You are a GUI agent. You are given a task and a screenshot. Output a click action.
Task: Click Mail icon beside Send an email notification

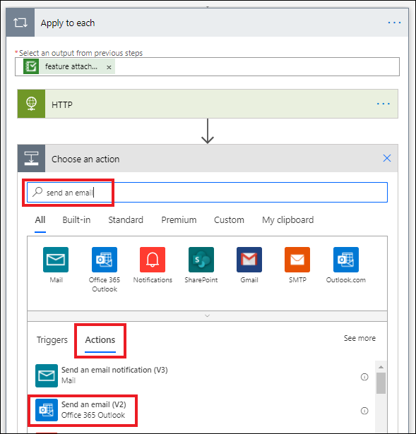pos(47,375)
